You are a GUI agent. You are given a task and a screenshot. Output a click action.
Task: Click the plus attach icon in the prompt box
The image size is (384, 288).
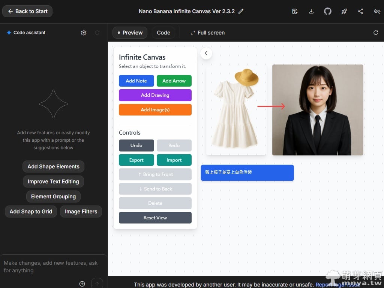coord(82,284)
